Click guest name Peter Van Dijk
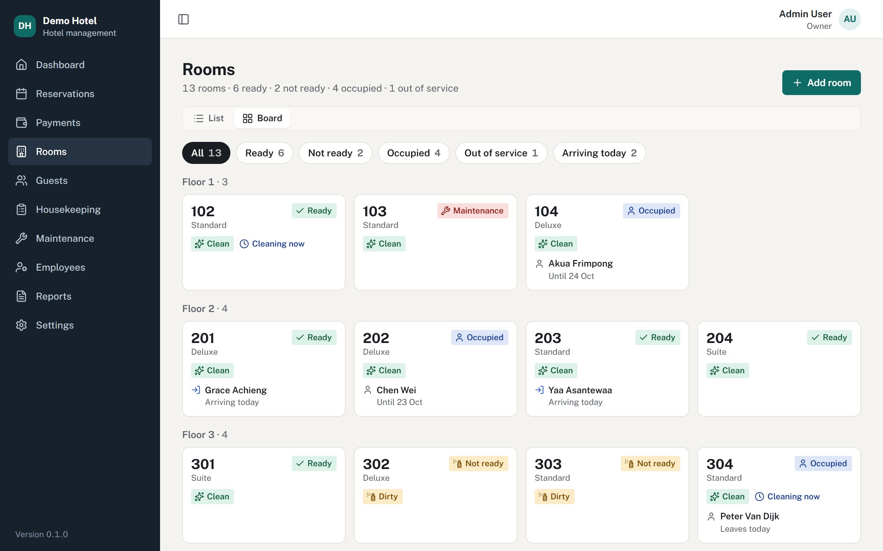Image resolution: width=883 pixels, height=551 pixels. (x=750, y=516)
